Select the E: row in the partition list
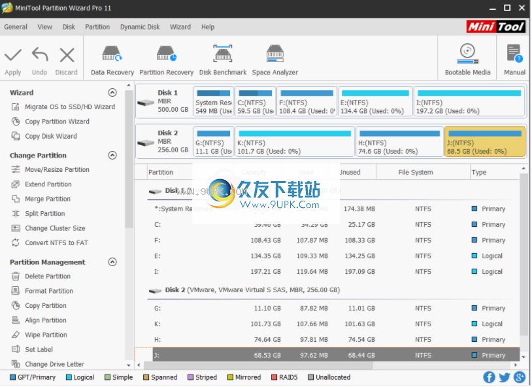Screen dimensions: 532x387 tap(334, 256)
